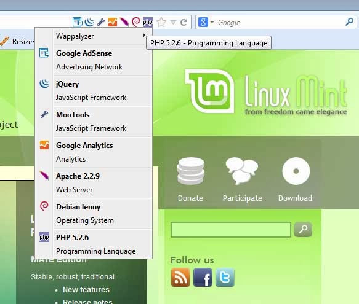Click the MooTools wrench icon in address bar
Viewport: 359px width, 304px height.
[x=101, y=22]
